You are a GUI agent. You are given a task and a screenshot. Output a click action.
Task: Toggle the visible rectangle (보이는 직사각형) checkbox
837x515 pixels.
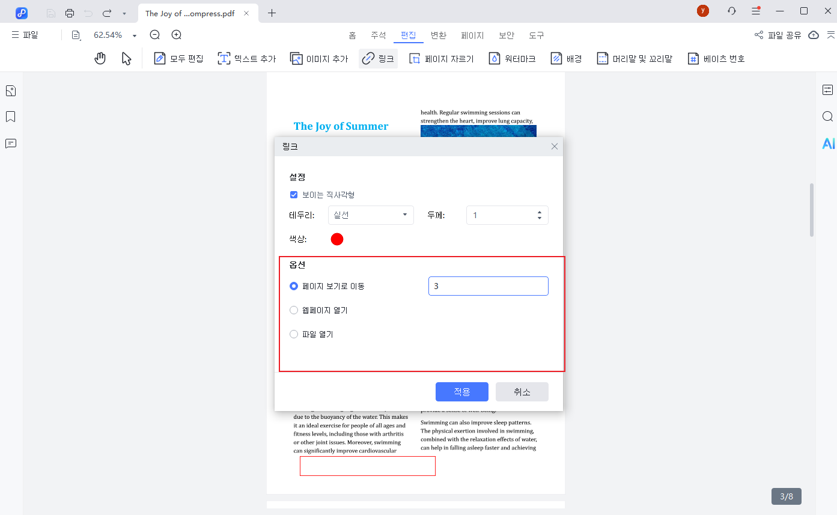(294, 195)
